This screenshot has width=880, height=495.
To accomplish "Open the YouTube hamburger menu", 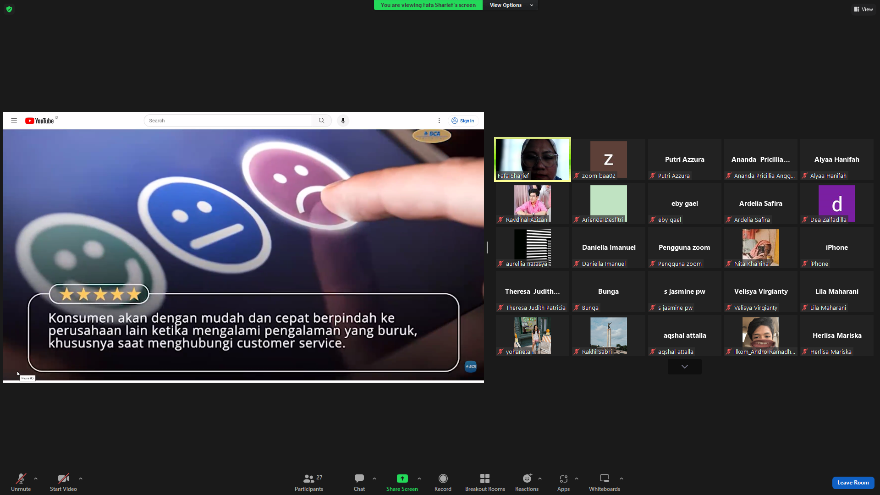I will [14, 121].
